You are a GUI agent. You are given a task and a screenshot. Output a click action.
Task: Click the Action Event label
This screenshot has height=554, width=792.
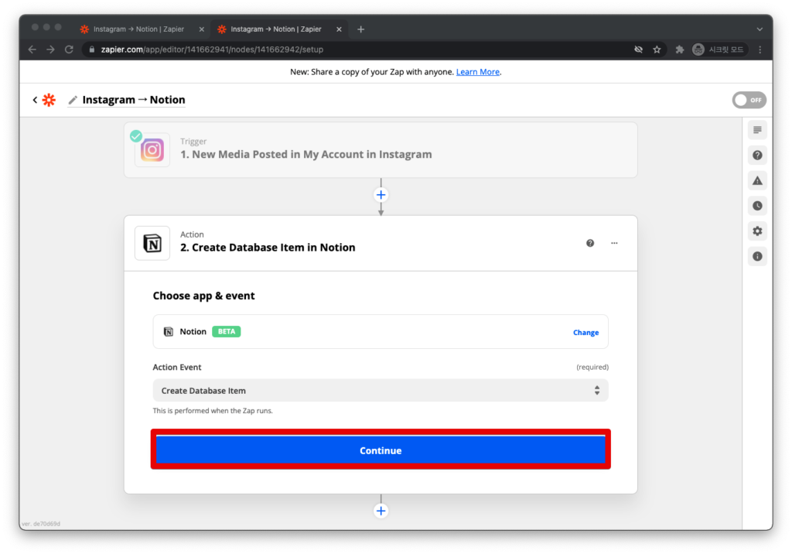177,367
